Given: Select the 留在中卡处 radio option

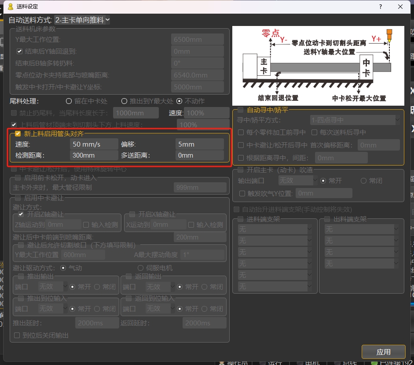Looking at the screenshot, I should click(69, 101).
